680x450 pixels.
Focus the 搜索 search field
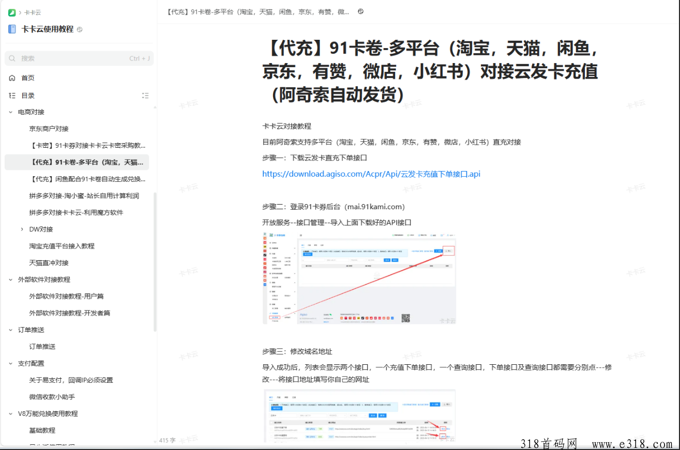point(79,58)
